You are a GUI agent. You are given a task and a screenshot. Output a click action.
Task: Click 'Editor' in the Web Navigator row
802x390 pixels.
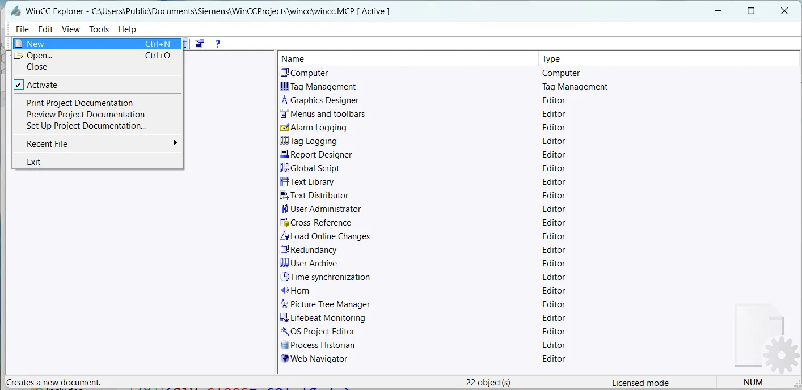554,358
